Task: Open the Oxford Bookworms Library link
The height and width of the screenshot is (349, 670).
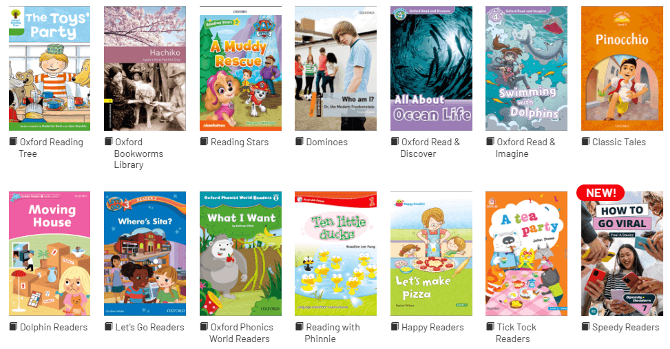Action: (138, 154)
